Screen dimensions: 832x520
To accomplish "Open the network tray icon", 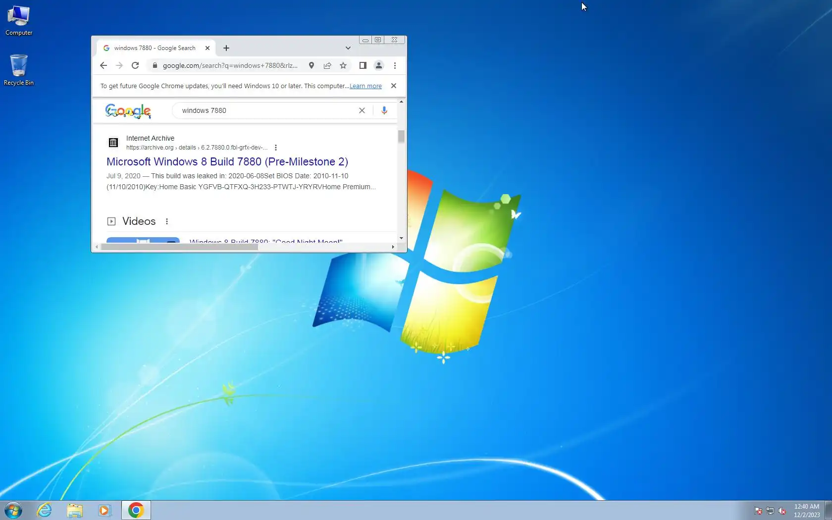I will coord(770,511).
